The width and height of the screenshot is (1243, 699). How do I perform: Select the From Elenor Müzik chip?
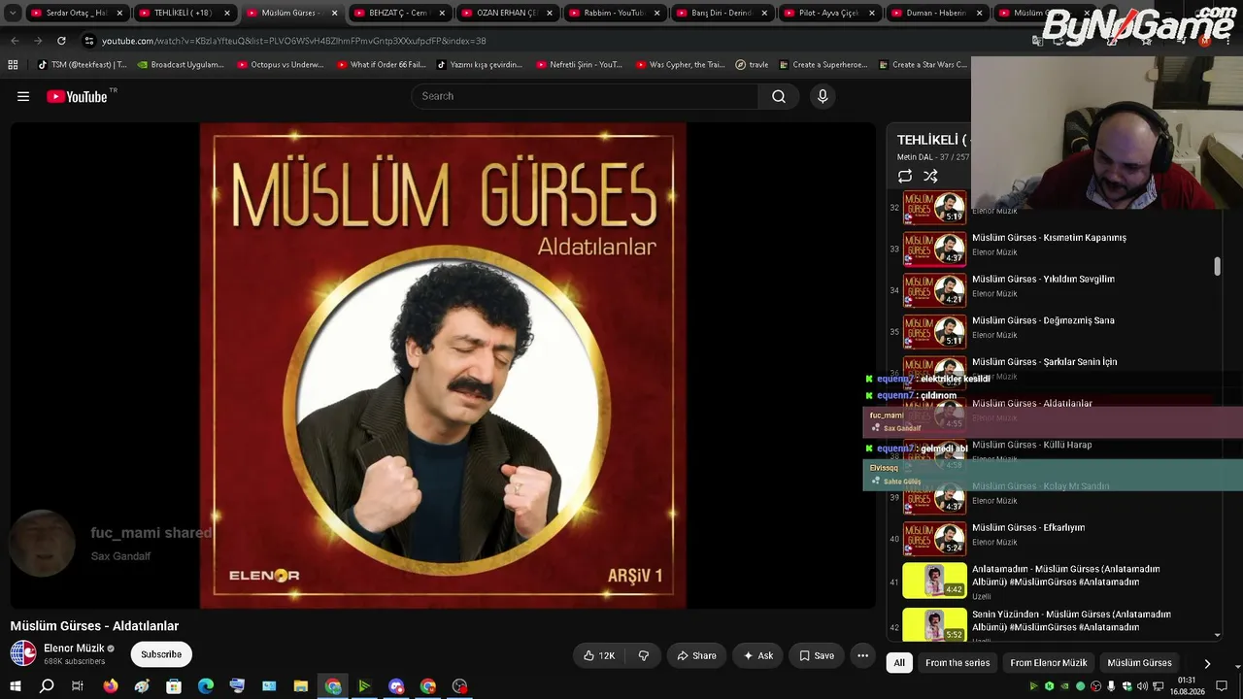click(1049, 663)
